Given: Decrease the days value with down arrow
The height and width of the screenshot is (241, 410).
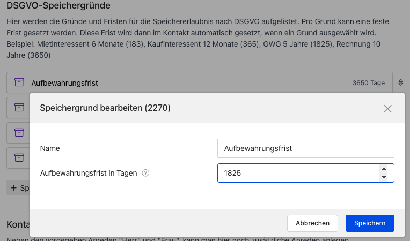Looking at the screenshot, I should (383, 177).
